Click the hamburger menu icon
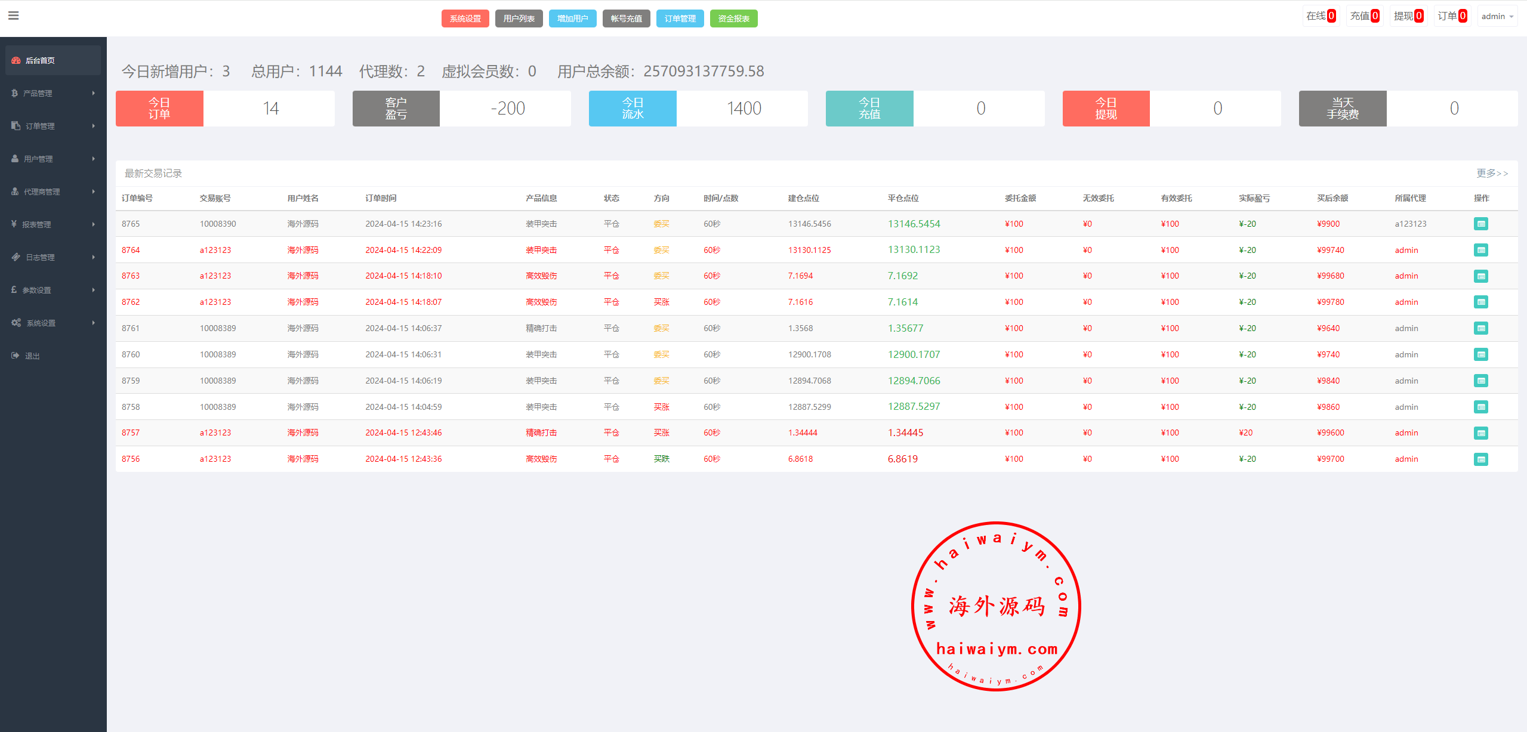1527x732 pixels. tap(13, 16)
